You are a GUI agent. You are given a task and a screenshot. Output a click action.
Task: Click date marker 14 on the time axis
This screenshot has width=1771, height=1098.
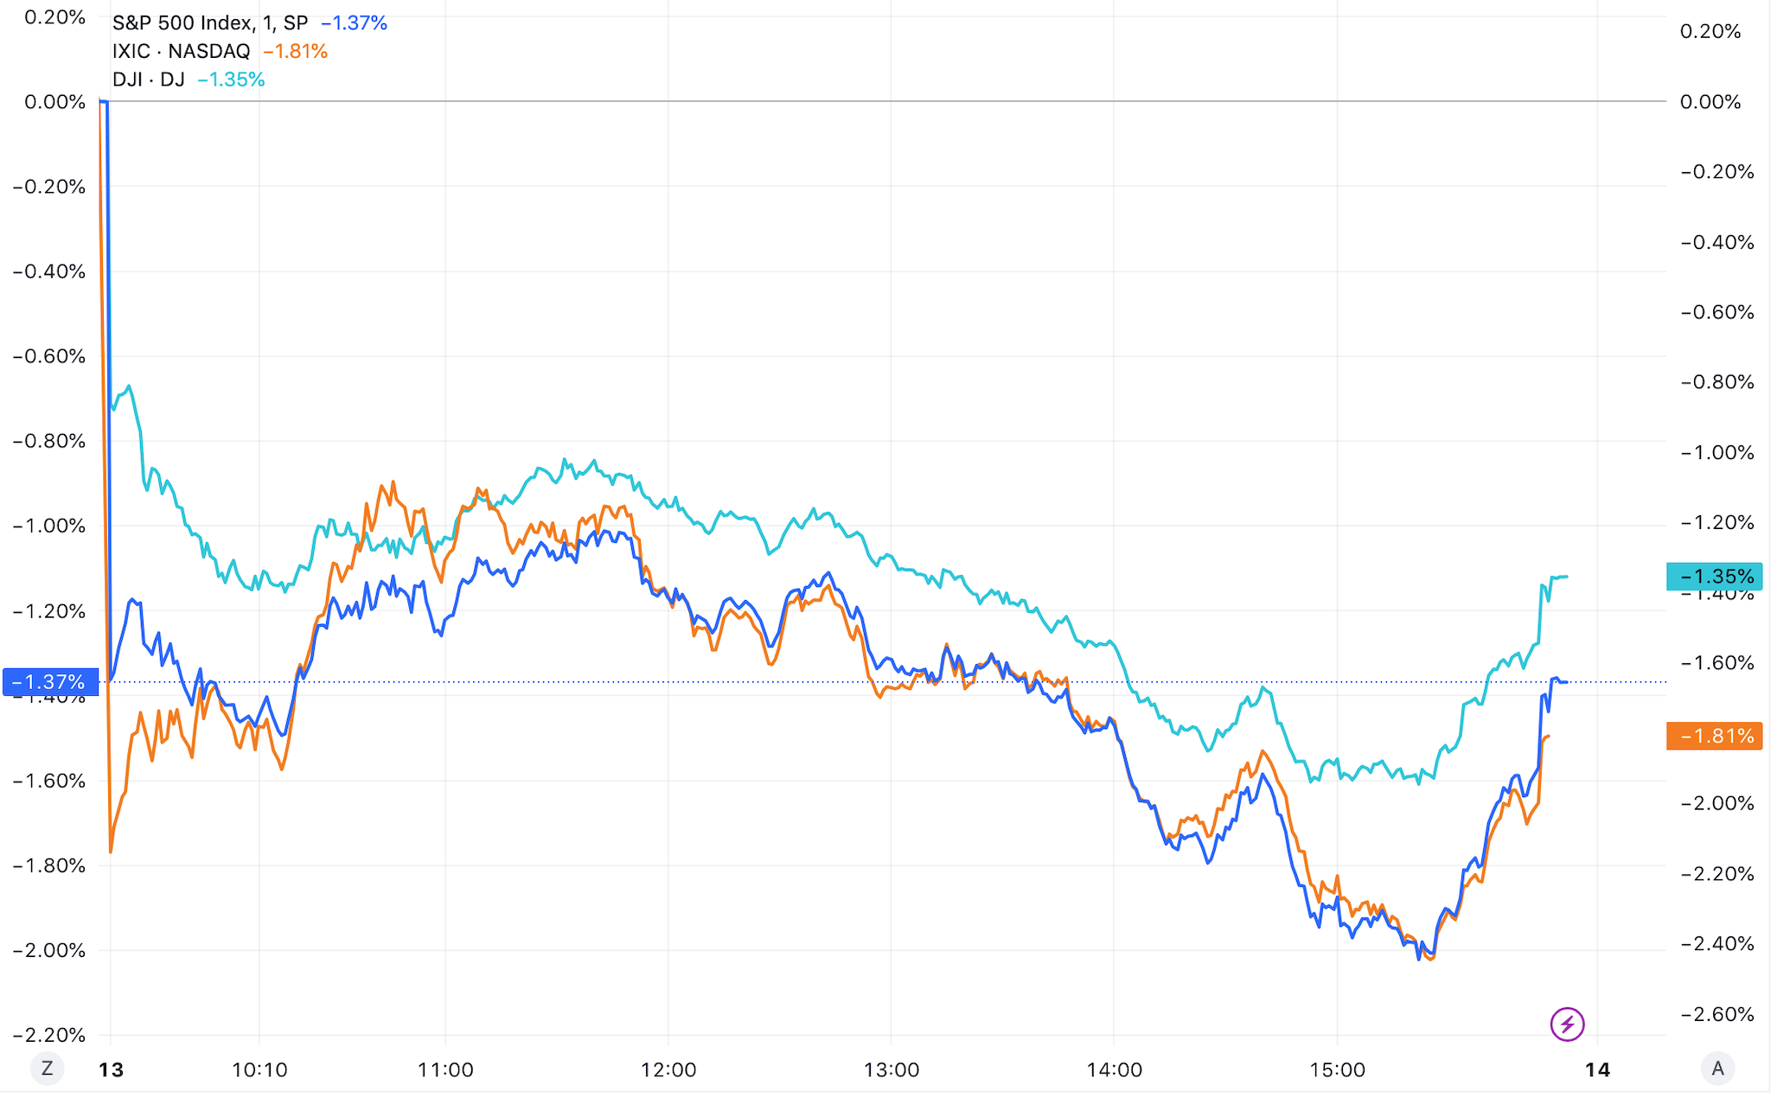[1597, 1070]
